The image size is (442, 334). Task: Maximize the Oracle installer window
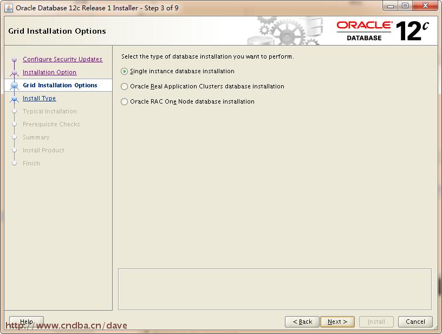click(405, 6)
